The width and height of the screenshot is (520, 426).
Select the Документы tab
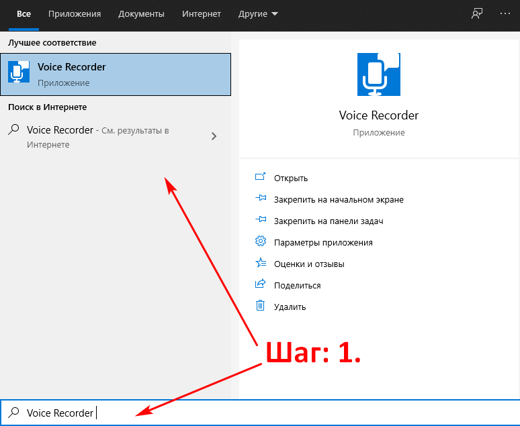141,14
